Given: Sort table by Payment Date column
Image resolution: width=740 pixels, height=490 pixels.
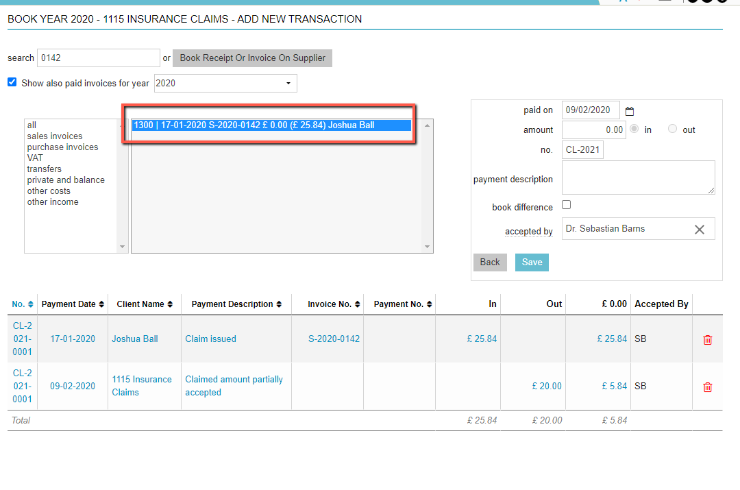Looking at the screenshot, I should click(x=73, y=304).
